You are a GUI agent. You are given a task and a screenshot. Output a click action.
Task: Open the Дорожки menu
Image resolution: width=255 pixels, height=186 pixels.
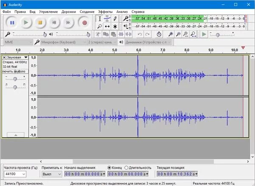point(69,12)
